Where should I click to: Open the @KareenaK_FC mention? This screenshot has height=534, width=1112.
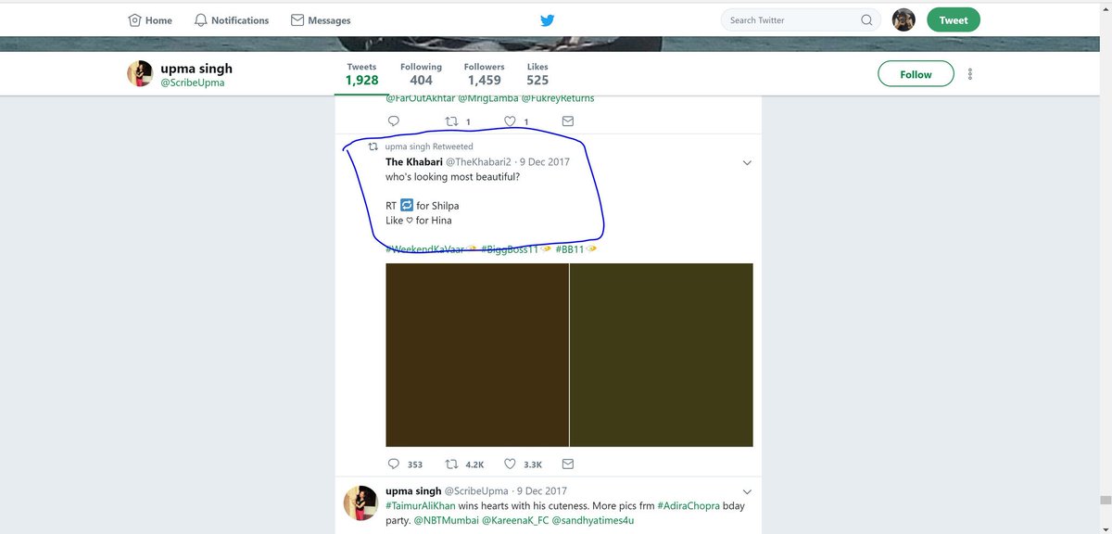pos(514,520)
